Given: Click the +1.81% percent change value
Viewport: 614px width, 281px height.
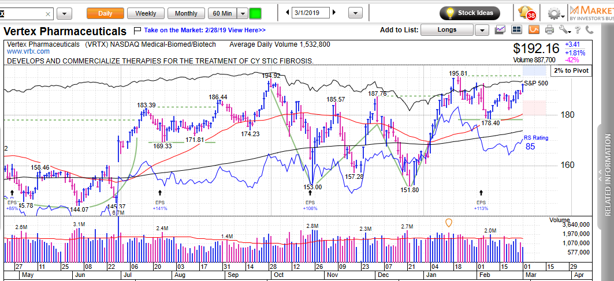Looking at the screenshot, I should 575,53.
